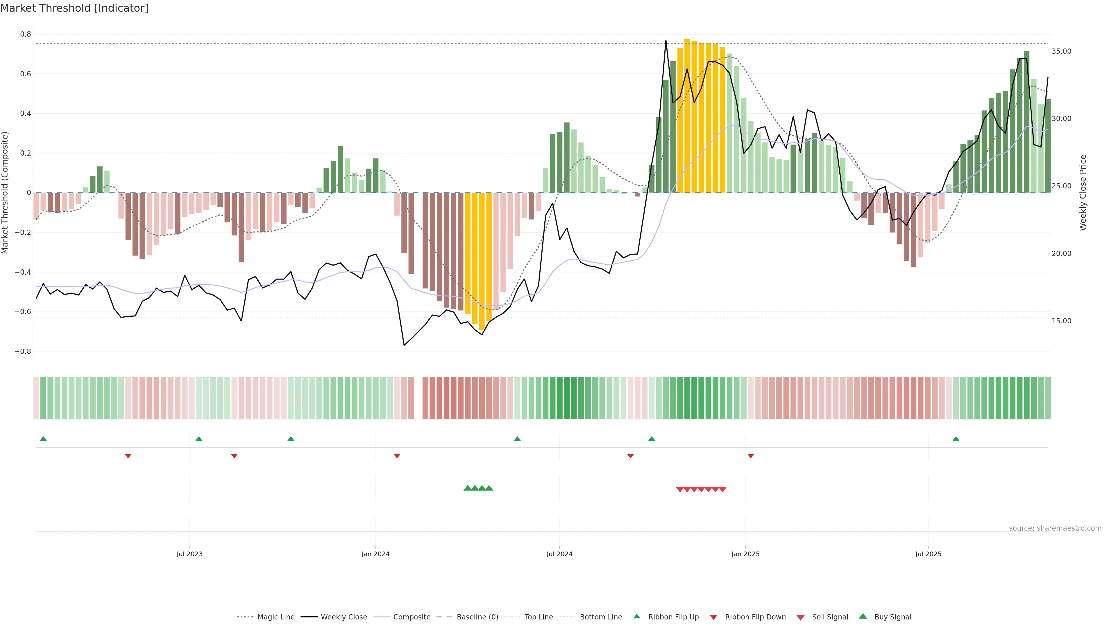Viewport: 1116px width, 627px height.
Task: Click the leftmost Ribbon Flip Up triangle marker
Action: coord(43,439)
